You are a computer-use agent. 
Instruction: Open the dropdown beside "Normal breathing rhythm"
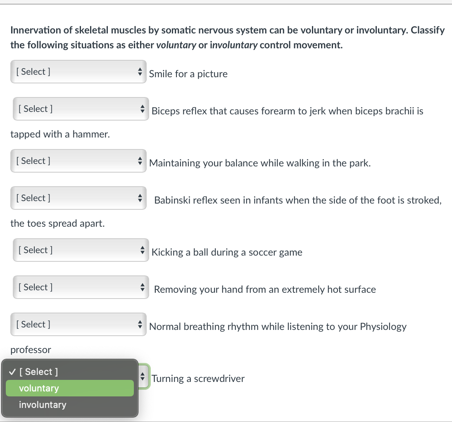[78, 324]
